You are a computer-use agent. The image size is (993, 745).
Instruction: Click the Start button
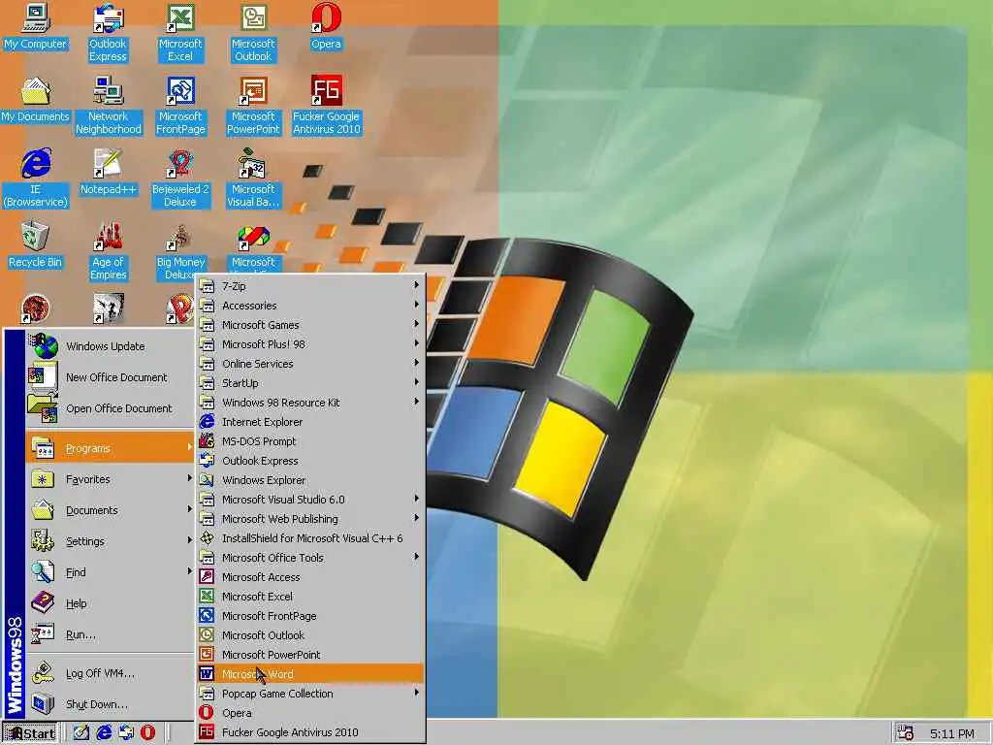[30, 733]
